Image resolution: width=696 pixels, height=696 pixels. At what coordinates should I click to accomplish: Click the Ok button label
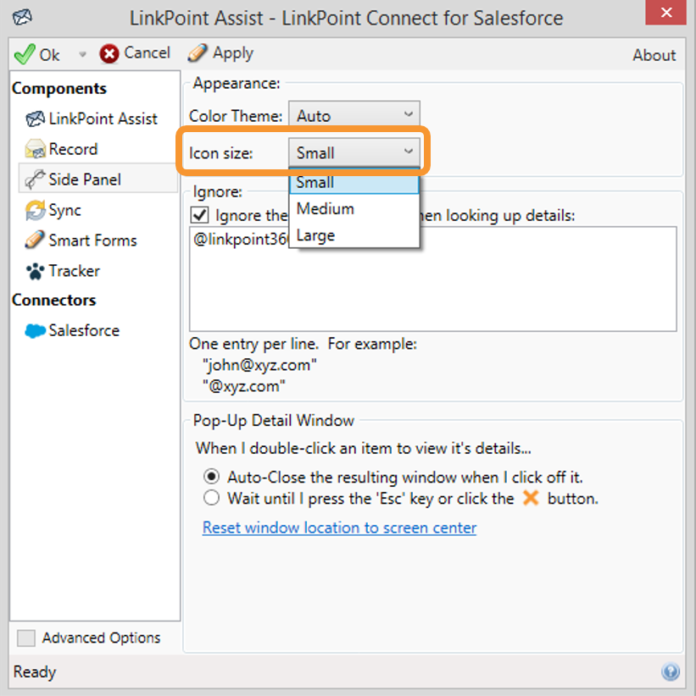pyautogui.click(x=49, y=55)
